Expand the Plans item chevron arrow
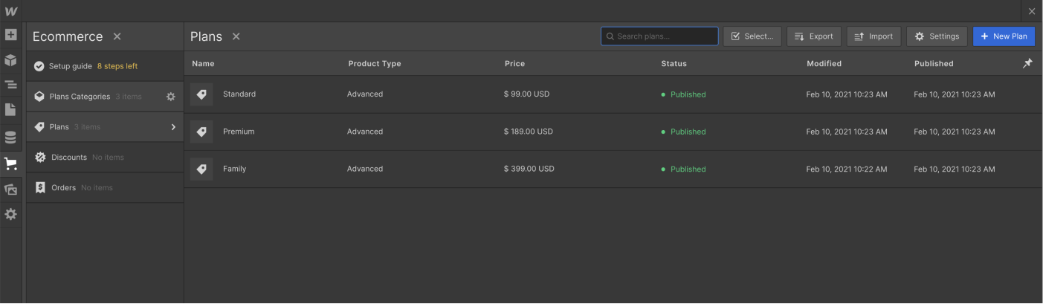The image size is (1043, 304). pos(173,127)
